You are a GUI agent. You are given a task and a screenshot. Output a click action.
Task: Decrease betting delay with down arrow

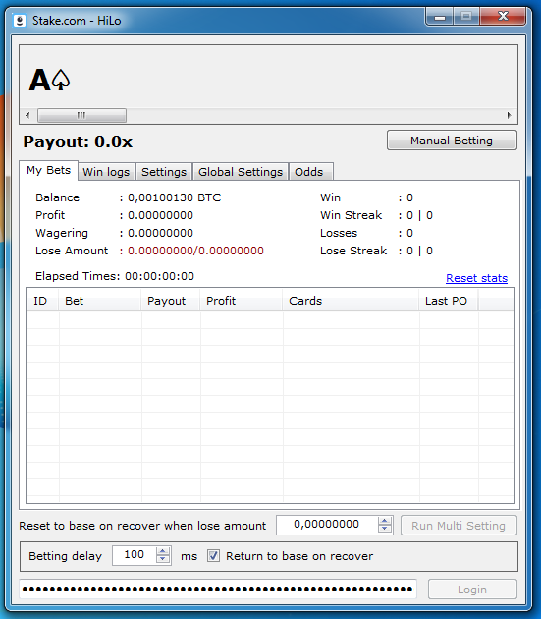(x=163, y=560)
